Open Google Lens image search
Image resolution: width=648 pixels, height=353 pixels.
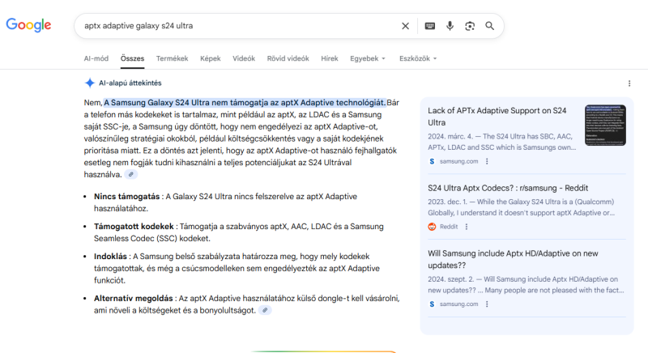[x=470, y=26]
